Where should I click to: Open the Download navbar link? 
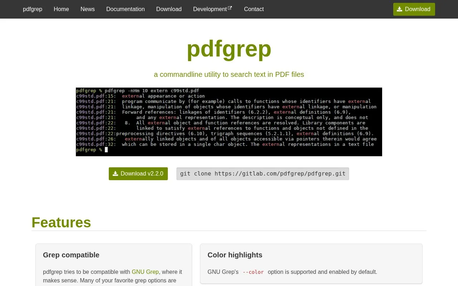tap(169, 9)
